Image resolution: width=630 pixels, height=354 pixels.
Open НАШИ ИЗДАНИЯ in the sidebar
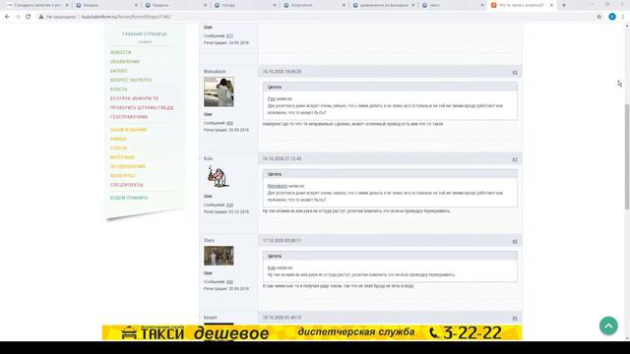[x=129, y=130]
